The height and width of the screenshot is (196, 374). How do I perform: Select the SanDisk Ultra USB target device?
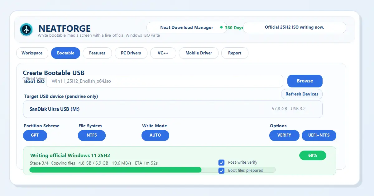tap(173, 109)
